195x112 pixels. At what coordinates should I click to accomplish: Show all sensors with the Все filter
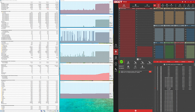click(x=158, y=5)
